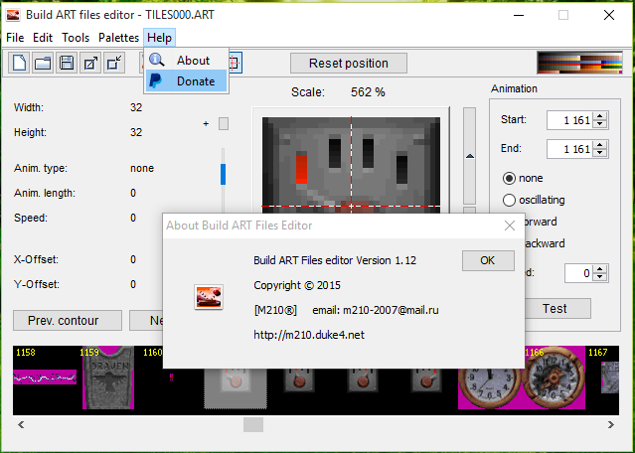Click the Width value 32
The width and height of the screenshot is (635, 453).
(136, 107)
